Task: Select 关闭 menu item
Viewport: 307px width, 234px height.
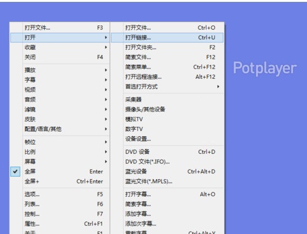Action: click(60, 57)
